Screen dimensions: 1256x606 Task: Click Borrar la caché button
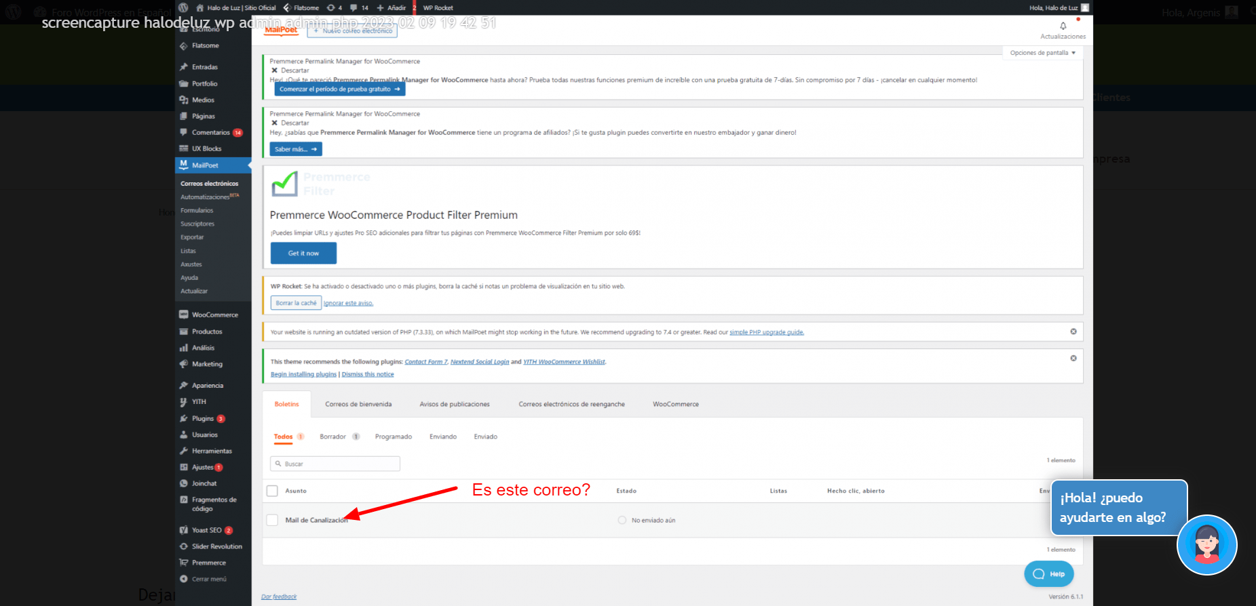(x=296, y=303)
